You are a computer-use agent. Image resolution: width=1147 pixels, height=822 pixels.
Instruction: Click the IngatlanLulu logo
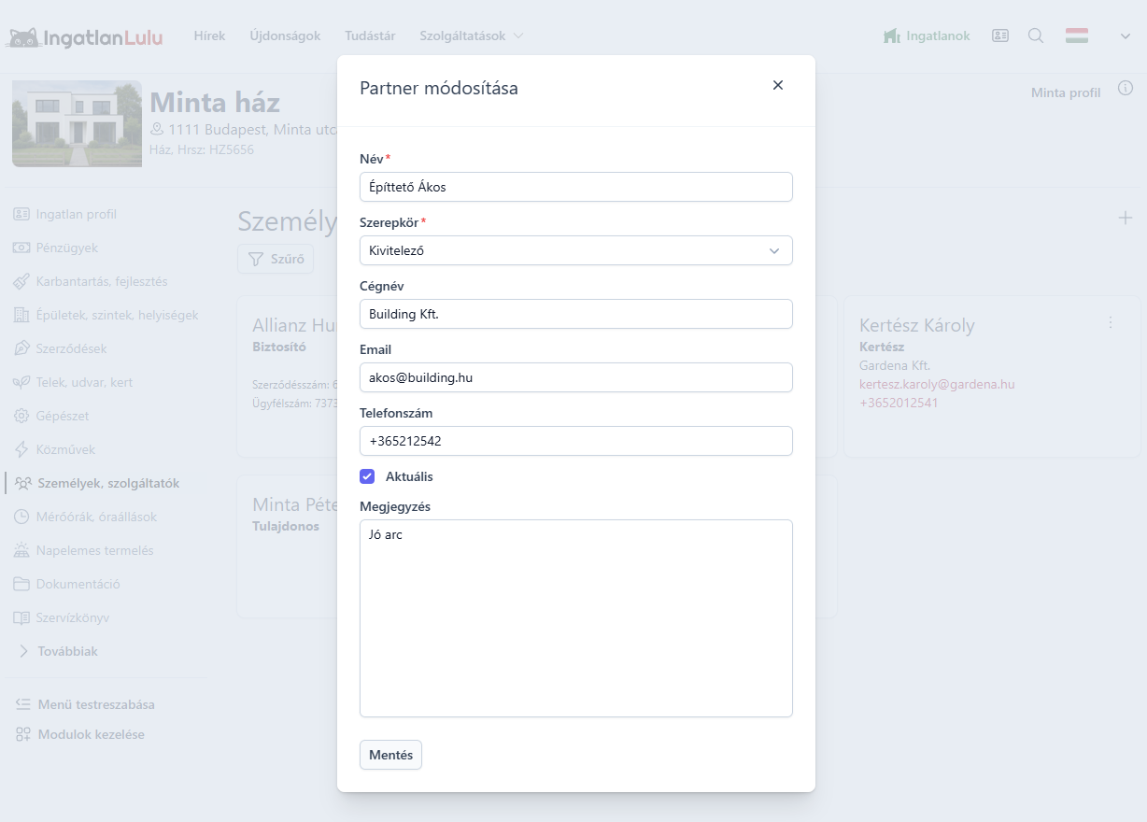[x=86, y=37]
